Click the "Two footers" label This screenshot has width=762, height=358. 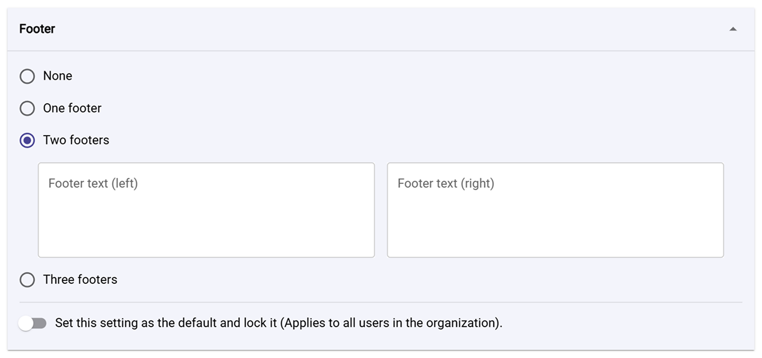coord(76,140)
